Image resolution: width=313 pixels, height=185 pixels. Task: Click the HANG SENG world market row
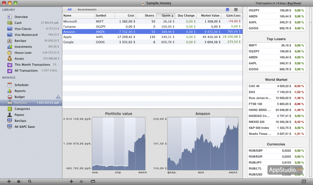tap(276, 110)
